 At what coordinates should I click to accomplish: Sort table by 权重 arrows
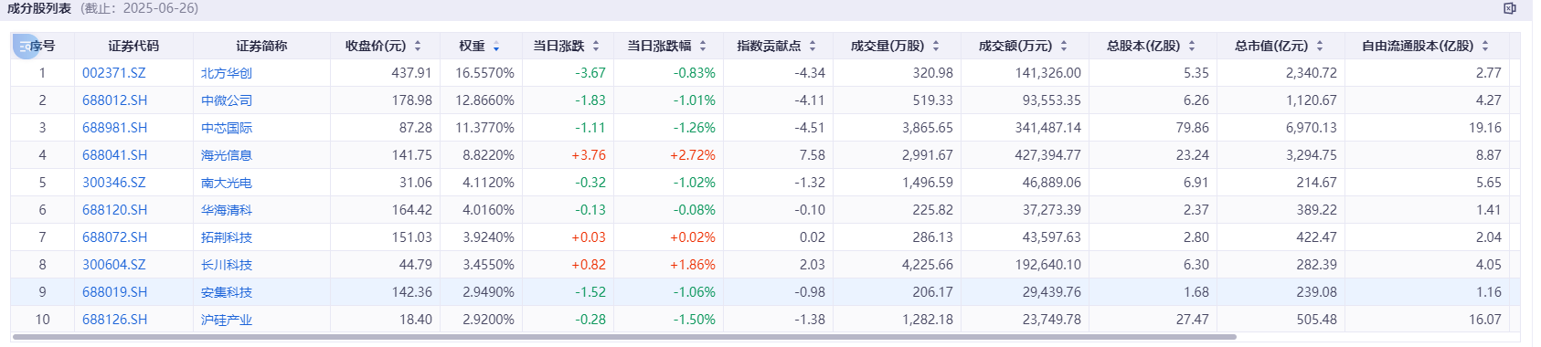[496, 46]
